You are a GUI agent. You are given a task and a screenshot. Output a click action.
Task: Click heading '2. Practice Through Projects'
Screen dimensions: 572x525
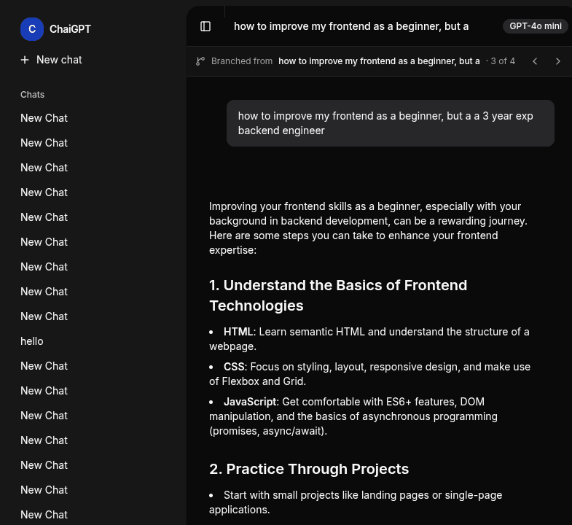pos(309,469)
